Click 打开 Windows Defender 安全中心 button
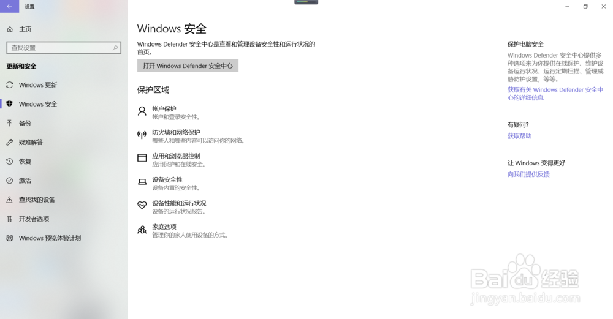Viewport: 613px width, 319px height. 188,66
